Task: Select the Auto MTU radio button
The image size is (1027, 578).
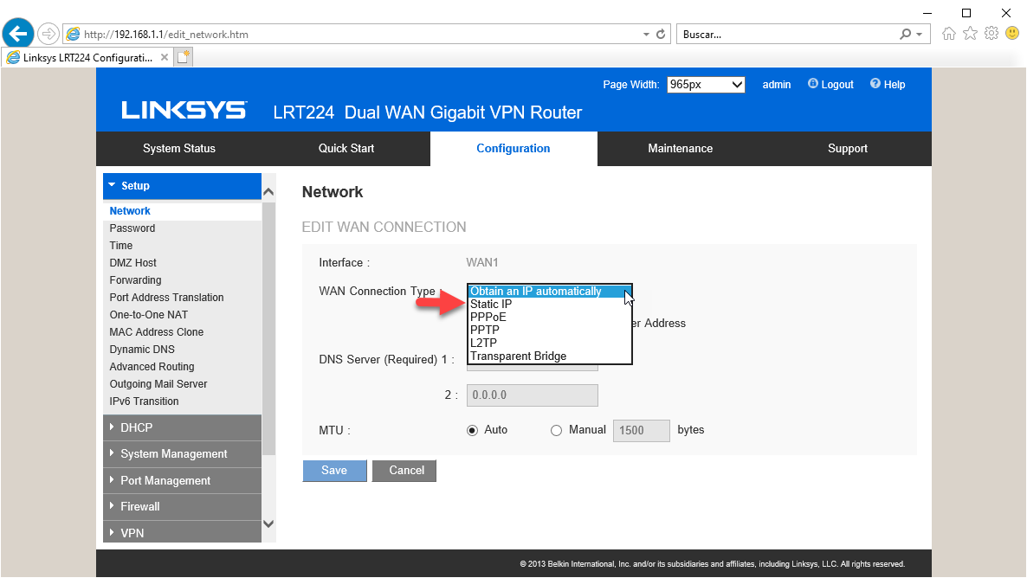Action: 472,430
